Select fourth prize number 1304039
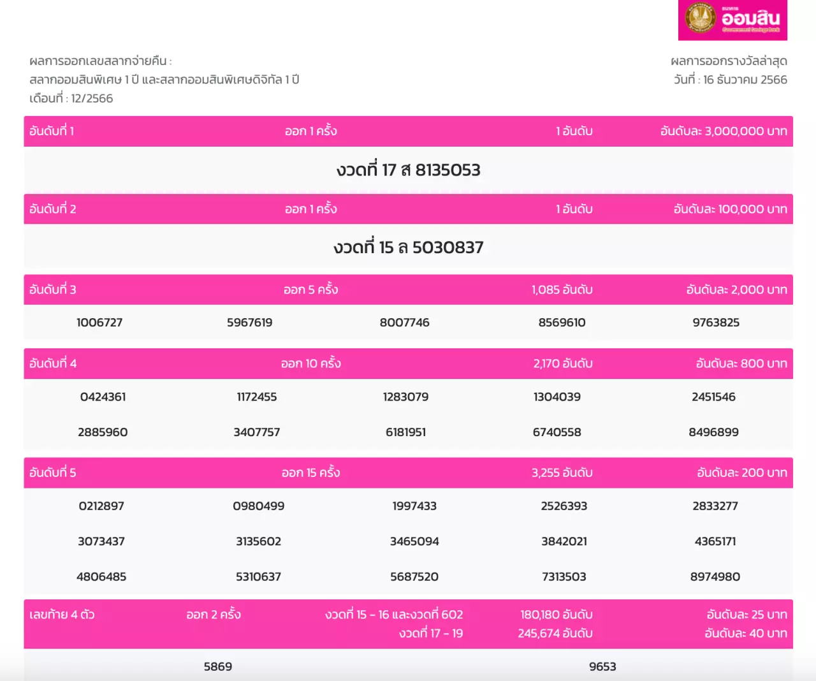Image resolution: width=816 pixels, height=681 pixels. pos(557,397)
